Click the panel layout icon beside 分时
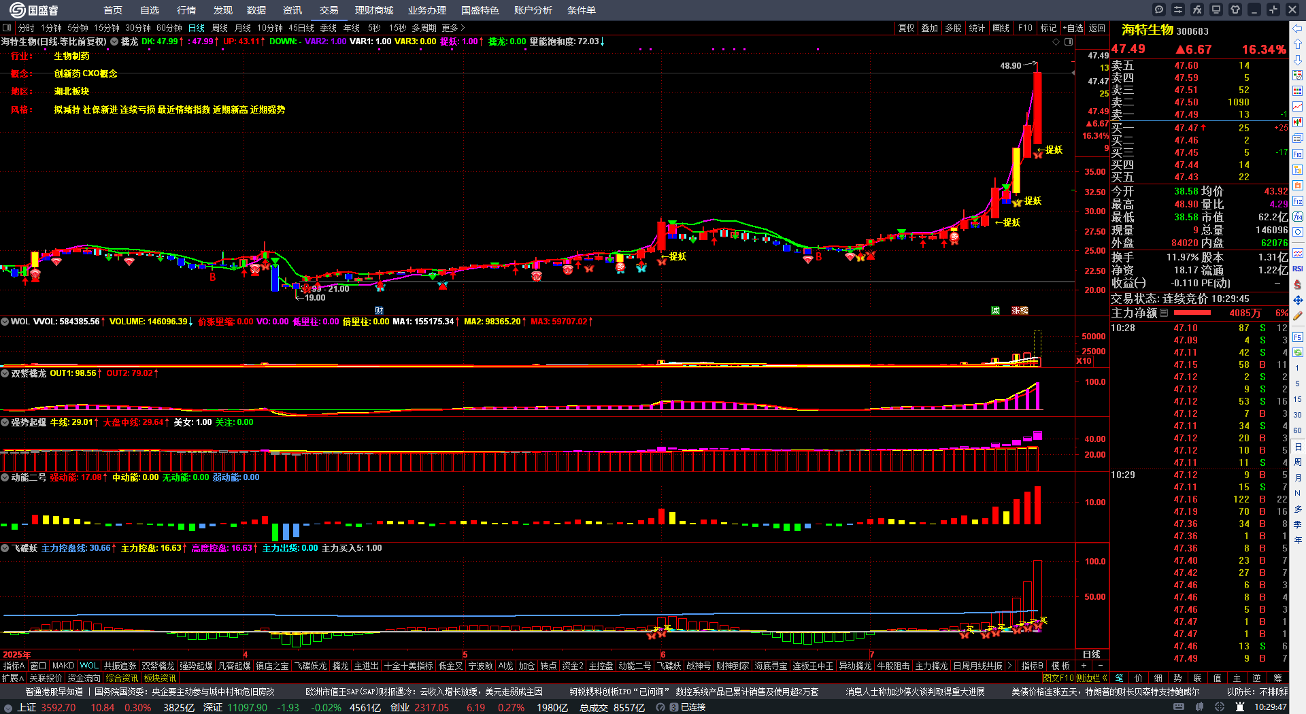 coord(7,28)
